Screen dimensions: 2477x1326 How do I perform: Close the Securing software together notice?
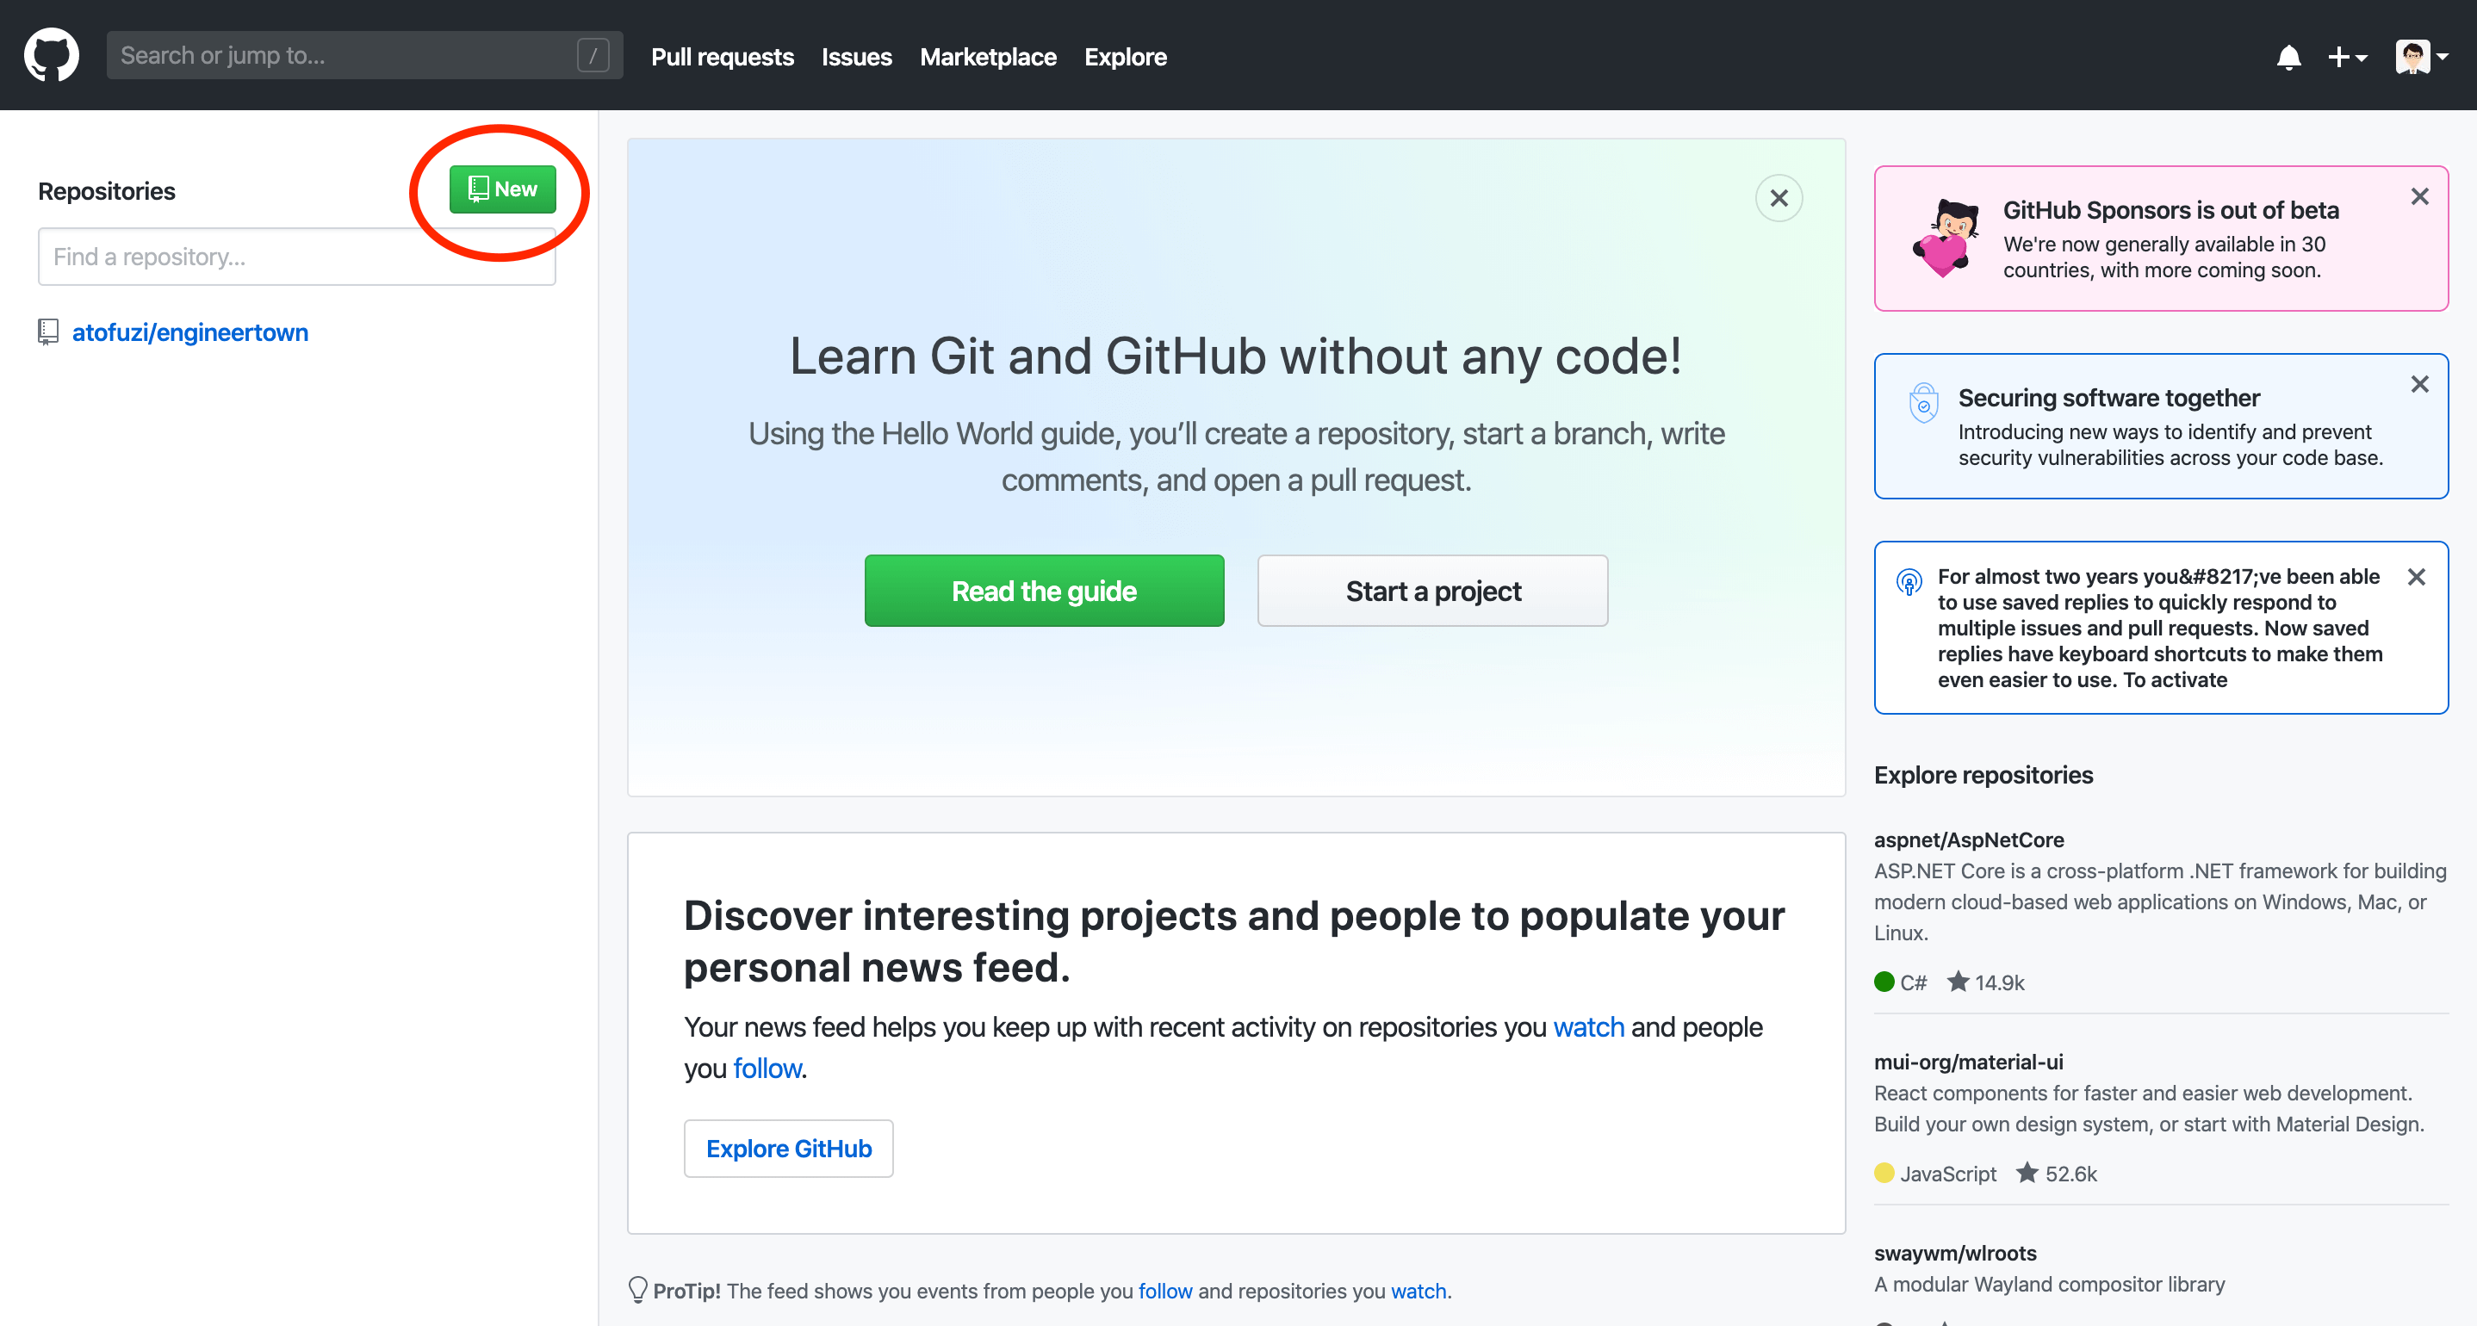pyautogui.click(x=2419, y=384)
